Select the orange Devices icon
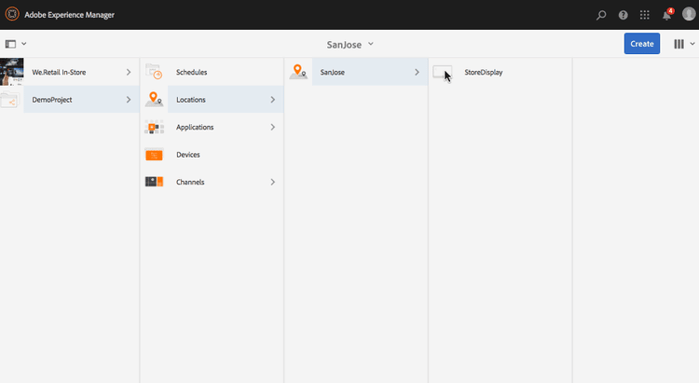This screenshot has width=699, height=383. pyautogui.click(x=154, y=155)
